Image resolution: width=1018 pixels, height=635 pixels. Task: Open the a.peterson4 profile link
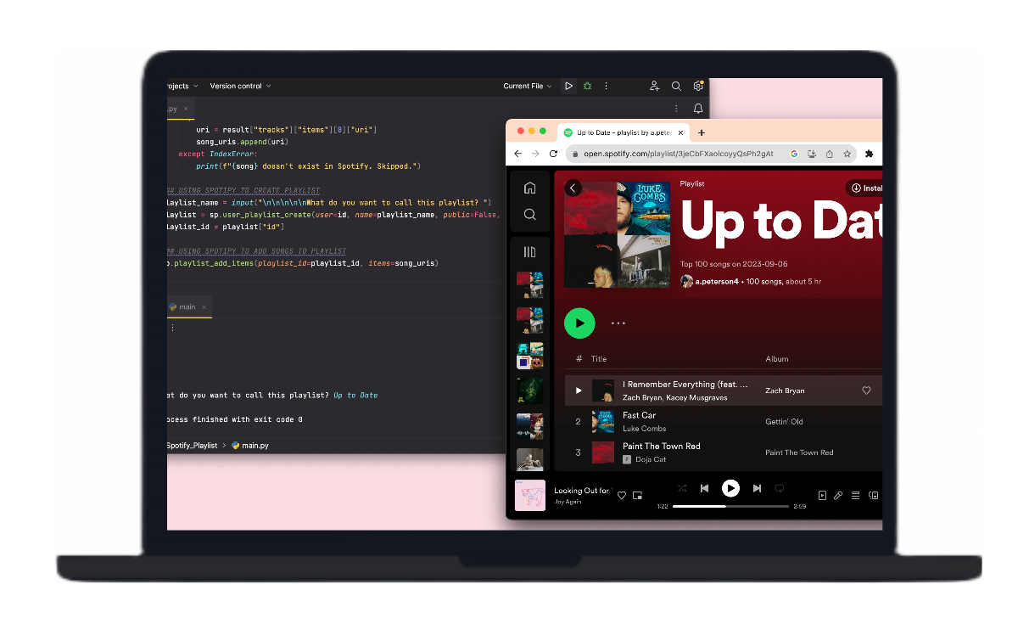click(x=718, y=281)
